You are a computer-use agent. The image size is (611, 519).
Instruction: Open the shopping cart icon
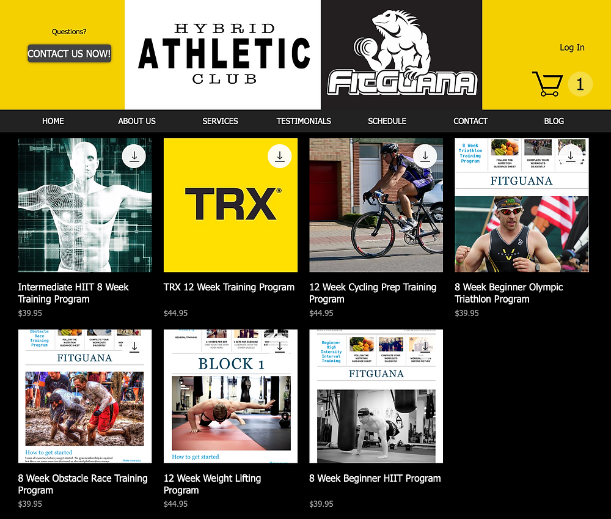tap(547, 84)
